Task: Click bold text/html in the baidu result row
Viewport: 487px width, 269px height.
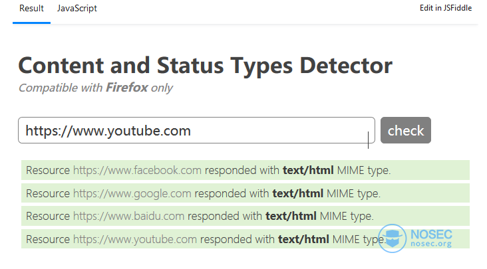Action: pos(291,216)
